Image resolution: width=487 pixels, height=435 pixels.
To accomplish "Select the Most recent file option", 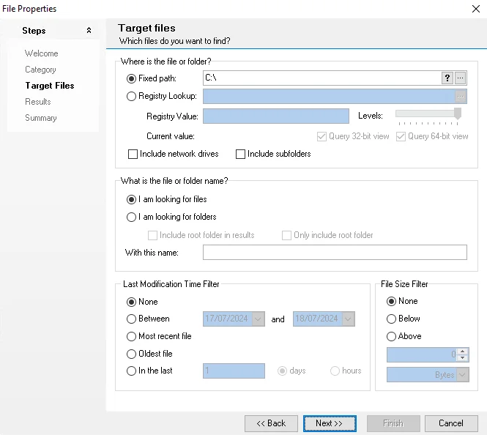I will pos(131,336).
